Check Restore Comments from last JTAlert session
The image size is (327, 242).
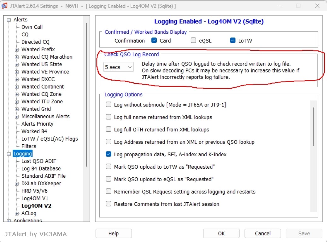pyautogui.click(x=108, y=204)
